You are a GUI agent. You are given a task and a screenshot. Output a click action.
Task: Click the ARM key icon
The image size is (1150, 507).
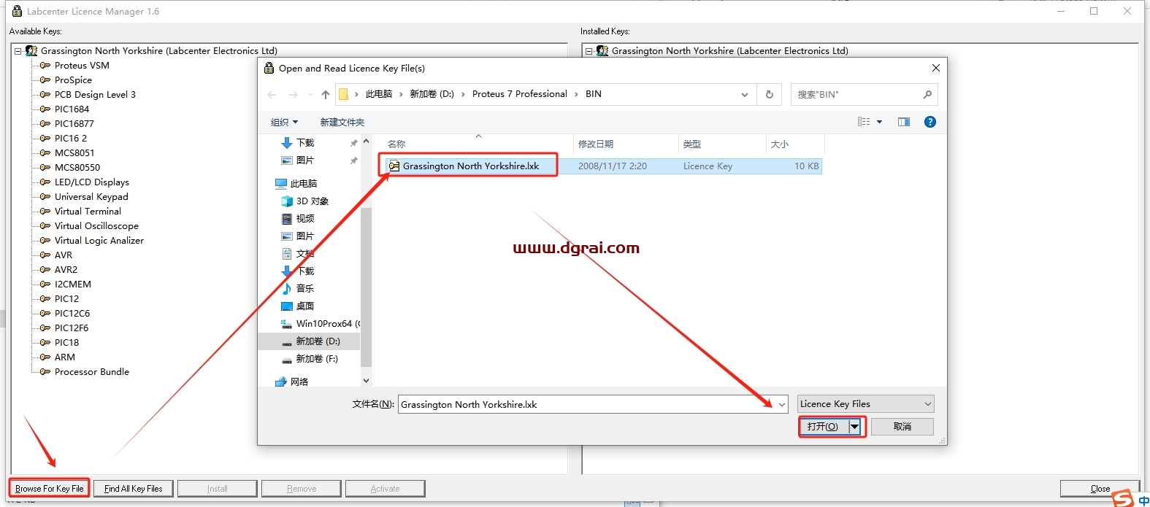(45, 357)
